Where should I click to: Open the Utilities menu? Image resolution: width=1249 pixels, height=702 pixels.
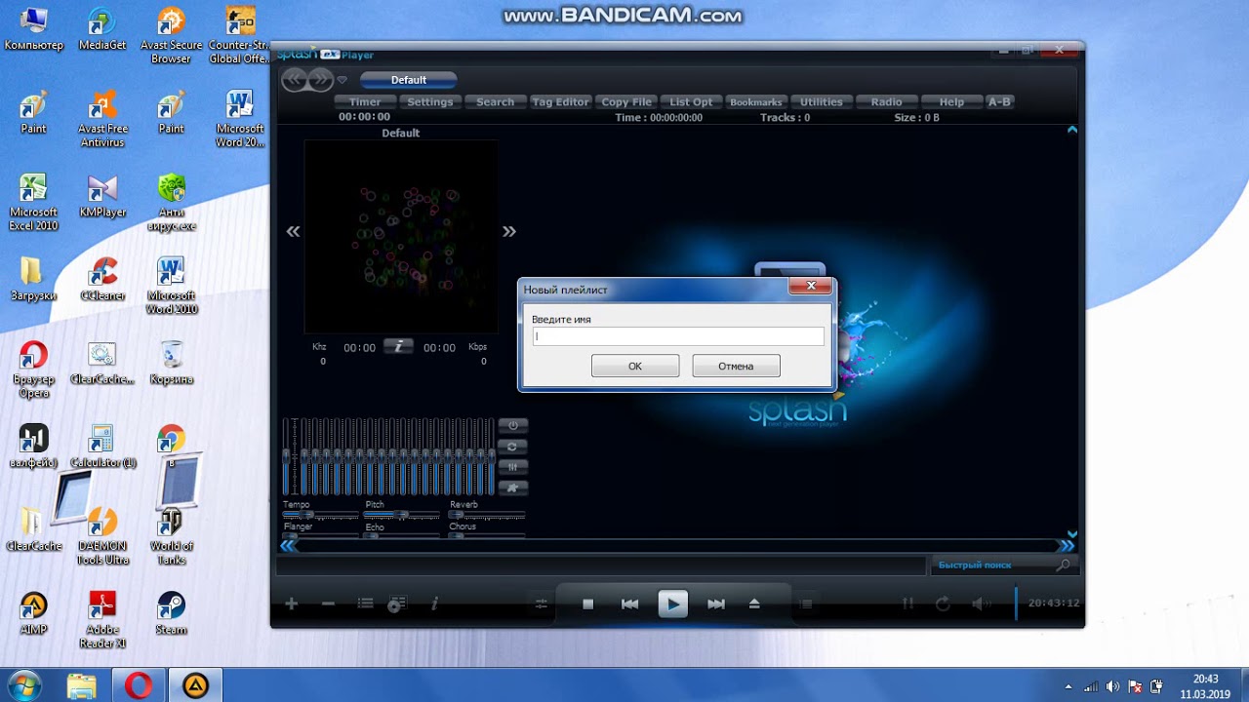click(x=822, y=101)
